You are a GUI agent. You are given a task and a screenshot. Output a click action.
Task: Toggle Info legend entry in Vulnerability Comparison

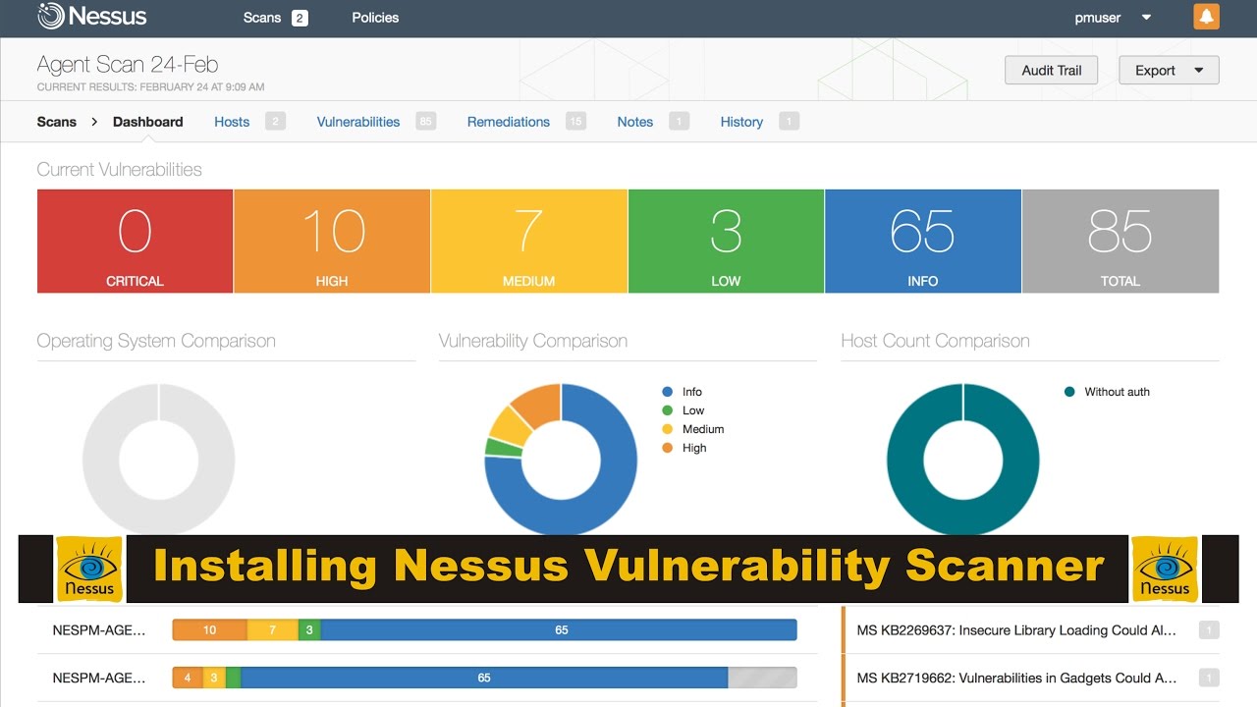pos(683,392)
